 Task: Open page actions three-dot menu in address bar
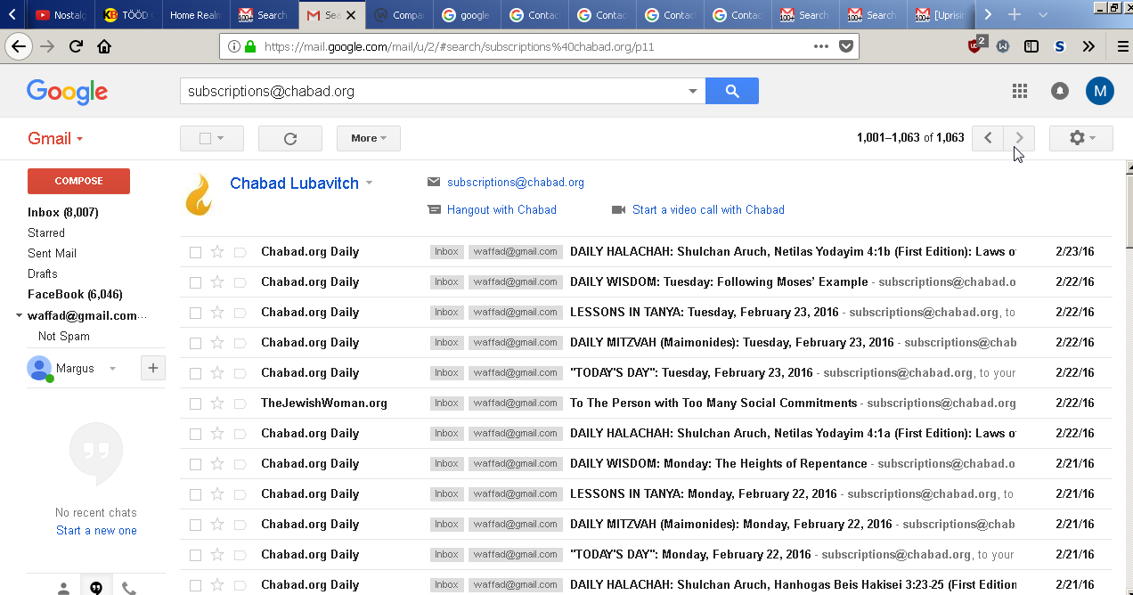[x=821, y=46]
